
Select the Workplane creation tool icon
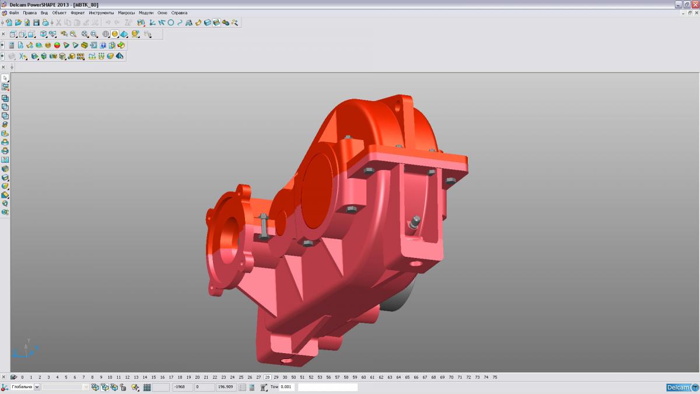pos(152,22)
